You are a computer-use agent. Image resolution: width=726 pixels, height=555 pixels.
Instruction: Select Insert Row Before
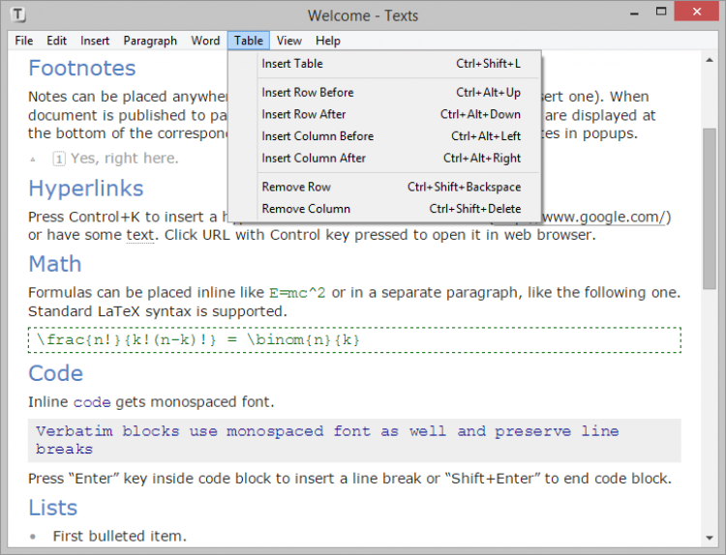tap(308, 93)
